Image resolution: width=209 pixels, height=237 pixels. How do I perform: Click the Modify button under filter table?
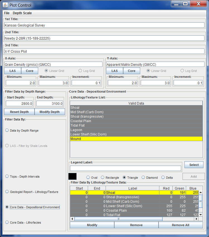tap(92, 225)
